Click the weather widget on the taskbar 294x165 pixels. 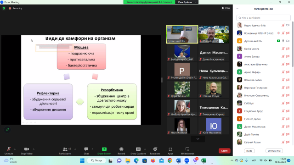click(11, 160)
